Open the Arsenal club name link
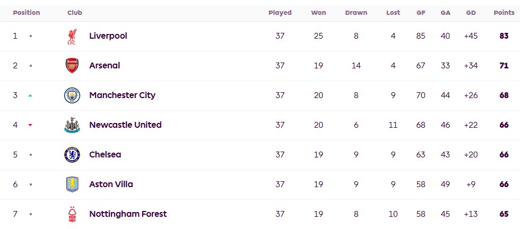 pyautogui.click(x=105, y=66)
